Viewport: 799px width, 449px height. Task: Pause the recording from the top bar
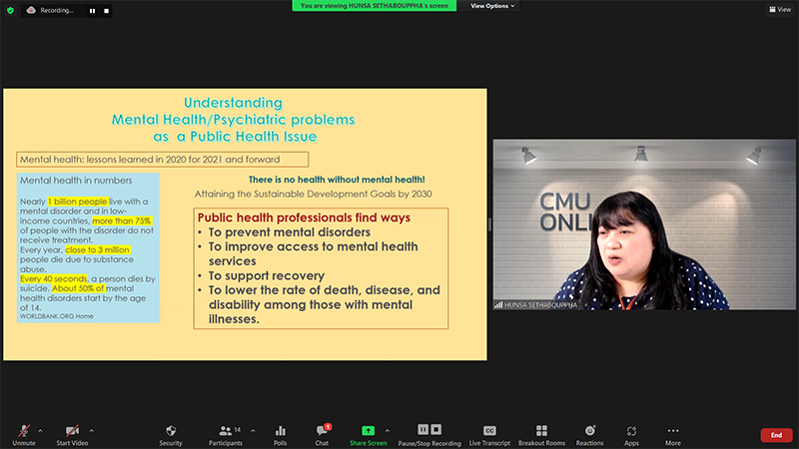pos(92,11)
